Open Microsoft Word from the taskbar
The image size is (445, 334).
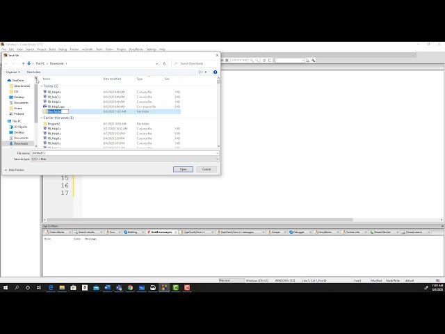click(107, 288)
